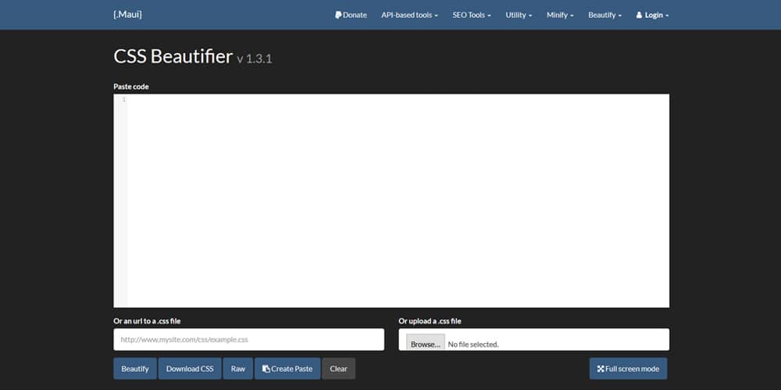Click the .css file URL input field
781x390 pixels.
249,339
